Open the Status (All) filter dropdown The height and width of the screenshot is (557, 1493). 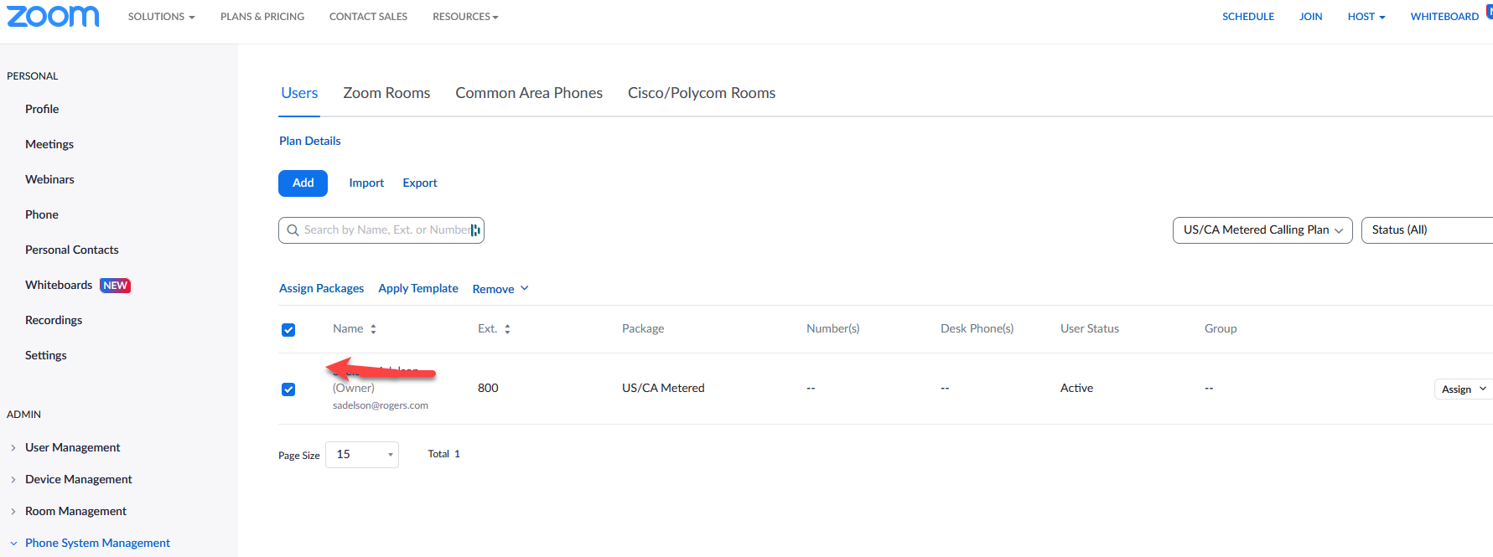click(1427, 230)
